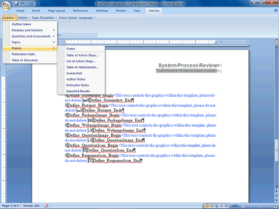The image size is (279, 209).
Task: Switch to Full Screen Reading view
Action: (211, 206)
